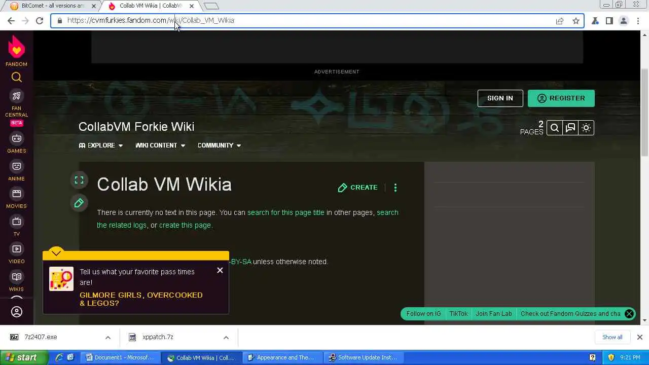Click the site info padlock icon
649x365 pixels.
click(60, 20)
